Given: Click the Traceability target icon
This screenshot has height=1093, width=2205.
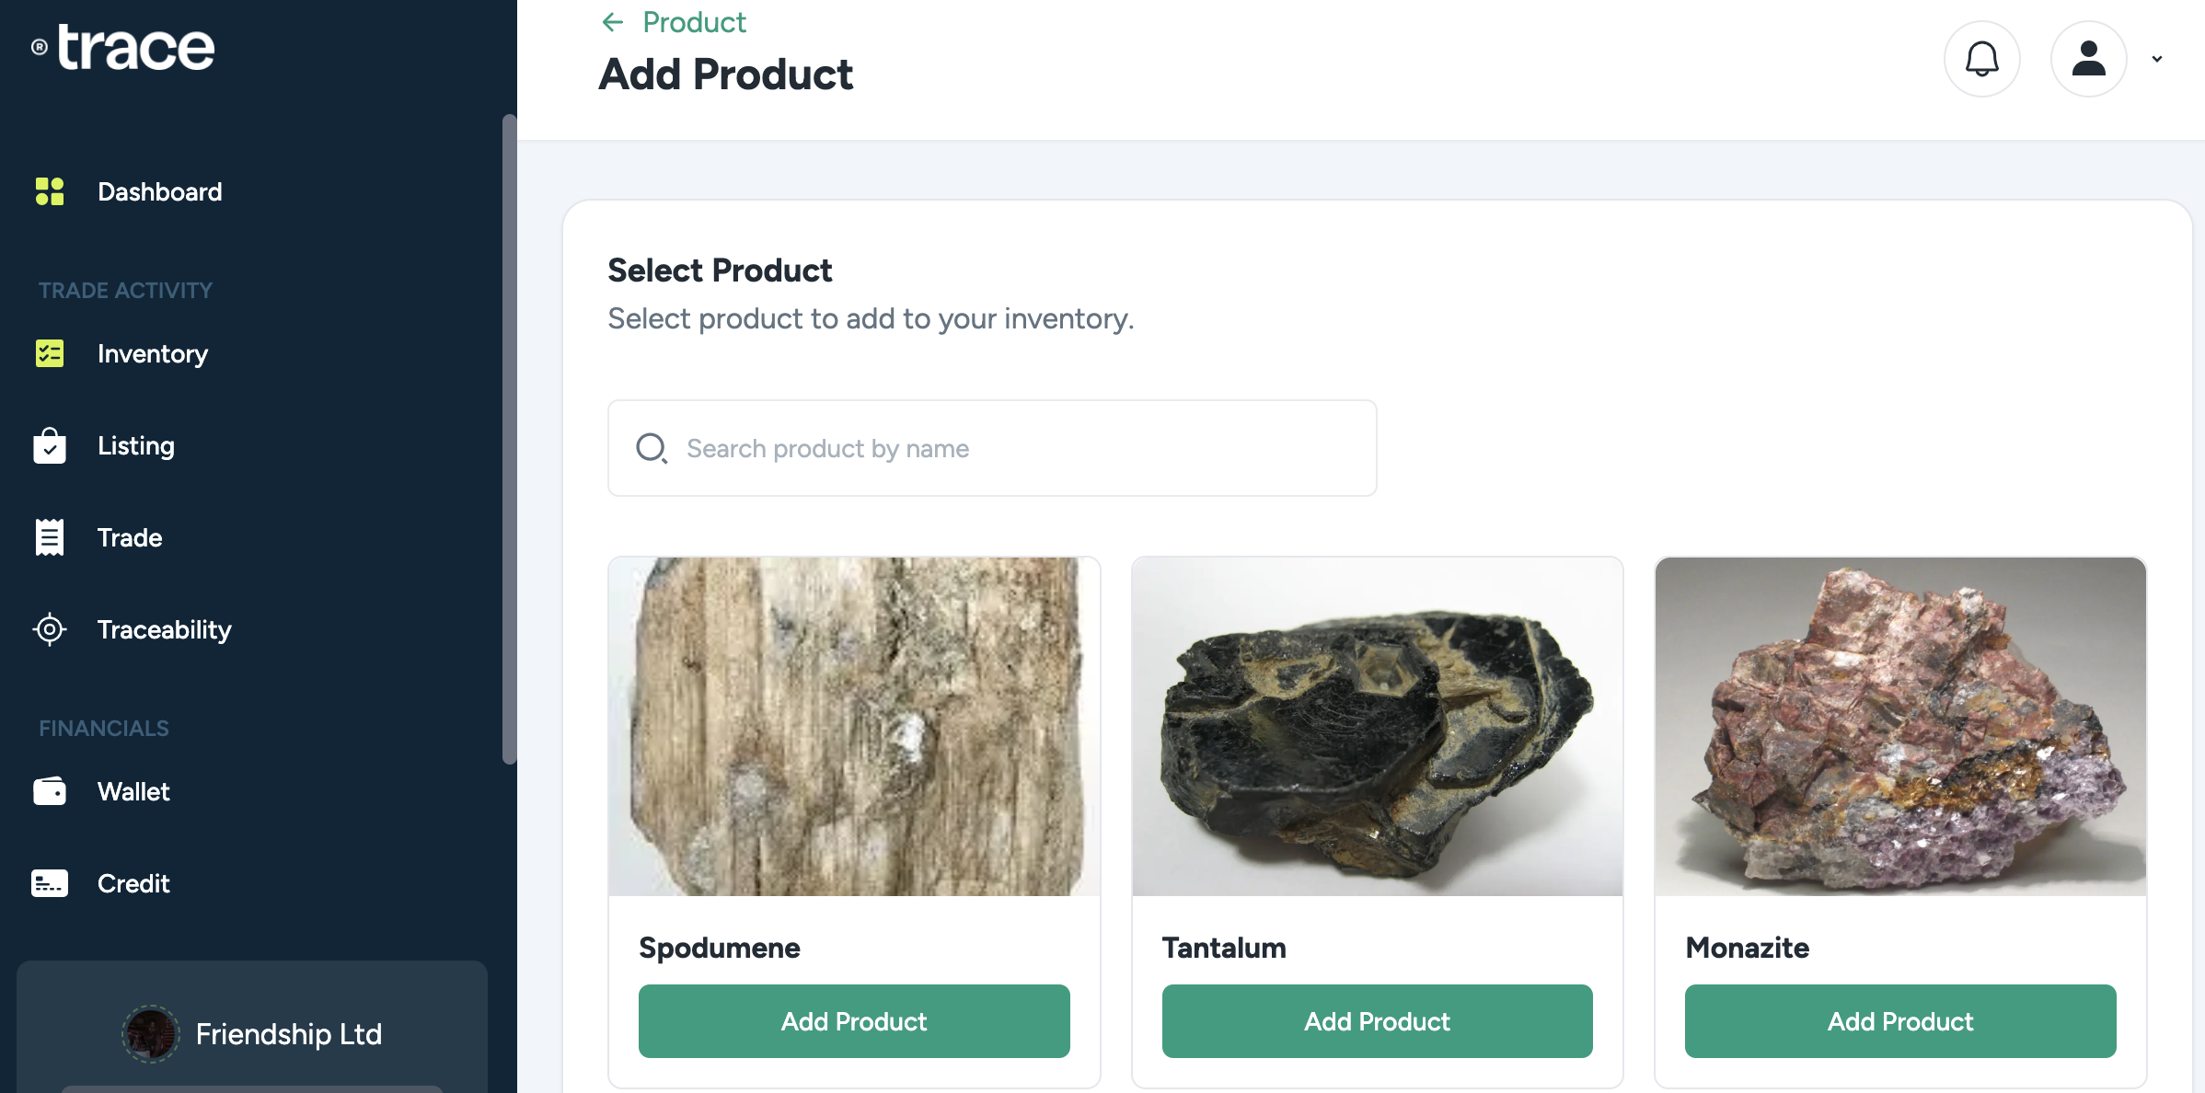Looking at the screenshot, I should click(50, 629).
